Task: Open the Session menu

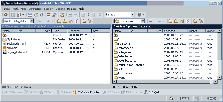Action: point(48,9)
